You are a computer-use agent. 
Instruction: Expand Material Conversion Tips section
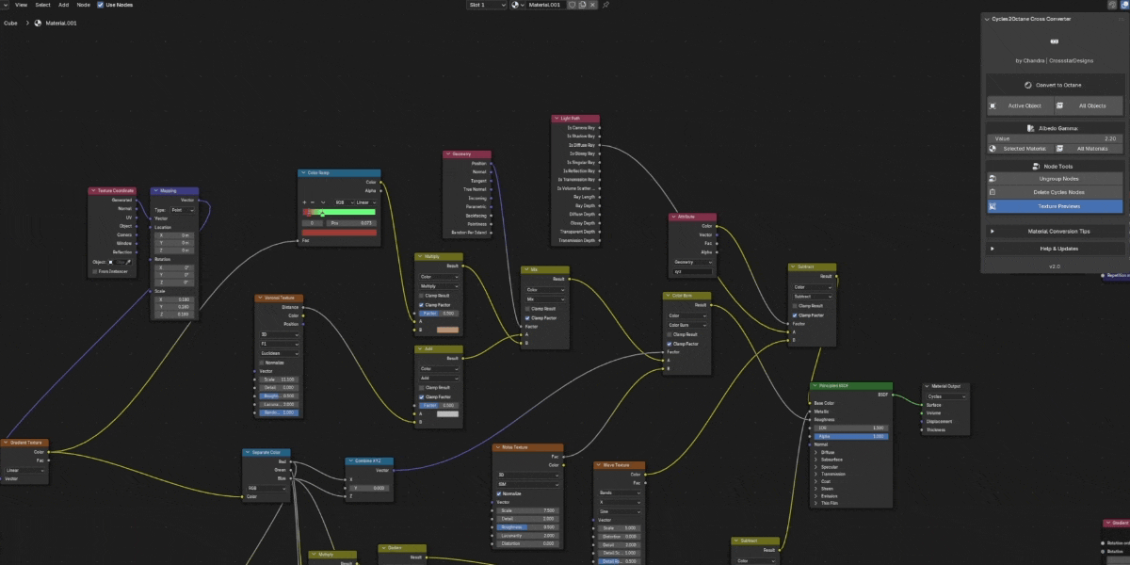[1055, 231]
